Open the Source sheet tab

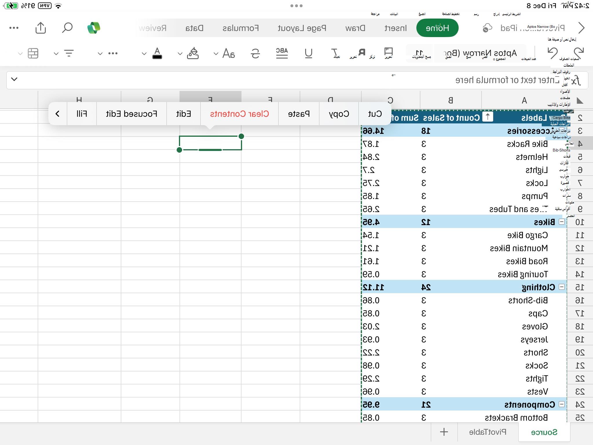point(544,432)
